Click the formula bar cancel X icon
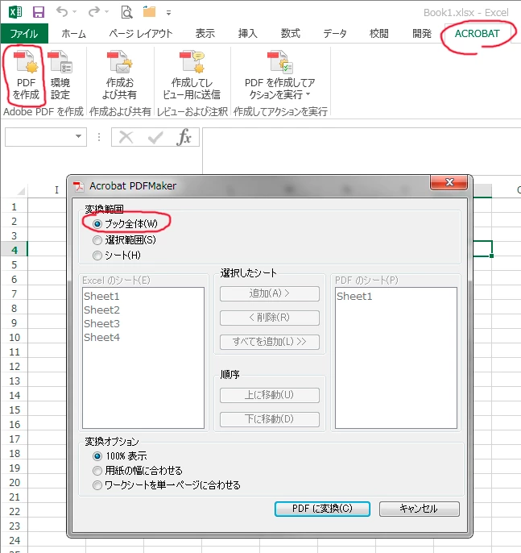Image resolution: width=521 pixels, height=553 pixels. (x=126, y=137)
